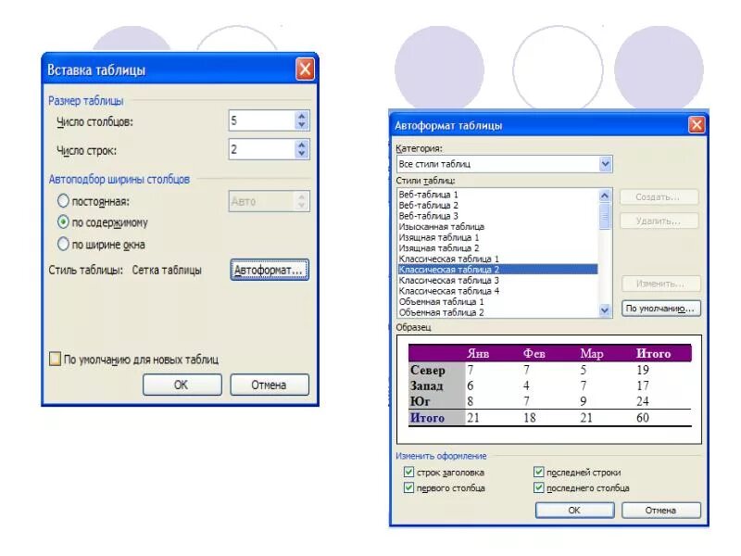The image size is (741, 556).
Task: Select highlighted Классическая таблица 2 style
Action: (497, 270)
